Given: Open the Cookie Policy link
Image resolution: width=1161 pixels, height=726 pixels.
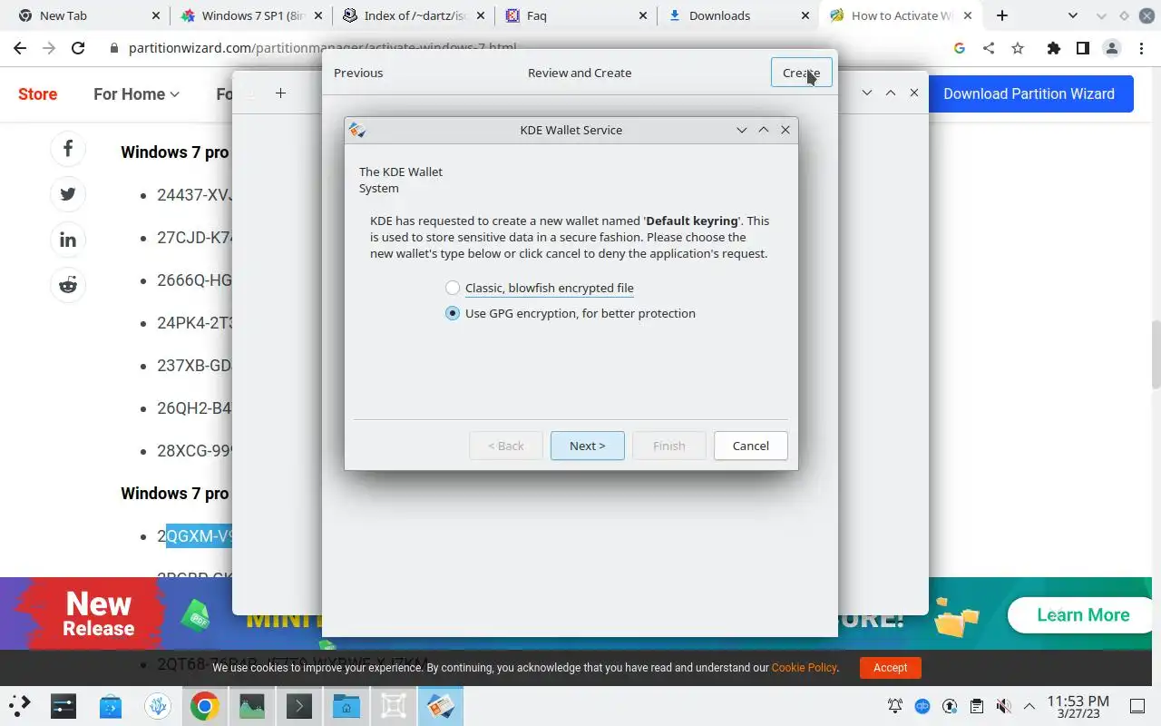Looking at the screenshot, I should point(804,668).
